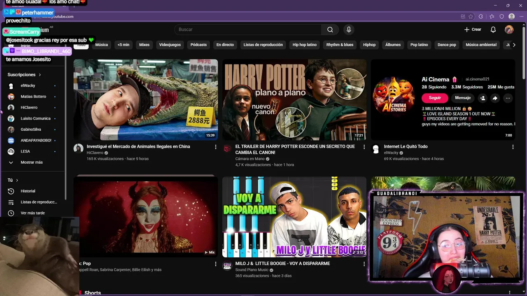Open elWacky avatar under Internet Le Quitó Todo
The image size is (527, 296).
375,148
